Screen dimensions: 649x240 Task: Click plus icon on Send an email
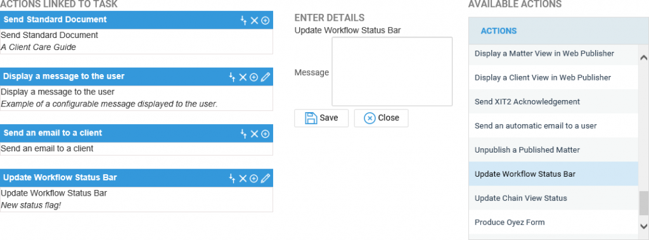tap(266, 134)
